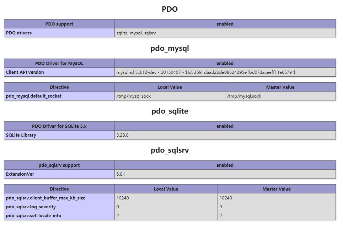The image size is (343, 225).
Task: Click the PDO Driver for SQLite 3.x header
Action: [x=59, y=126]
